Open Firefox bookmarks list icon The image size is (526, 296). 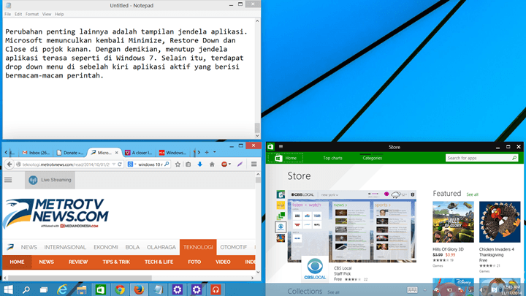(x=188, y=164)
